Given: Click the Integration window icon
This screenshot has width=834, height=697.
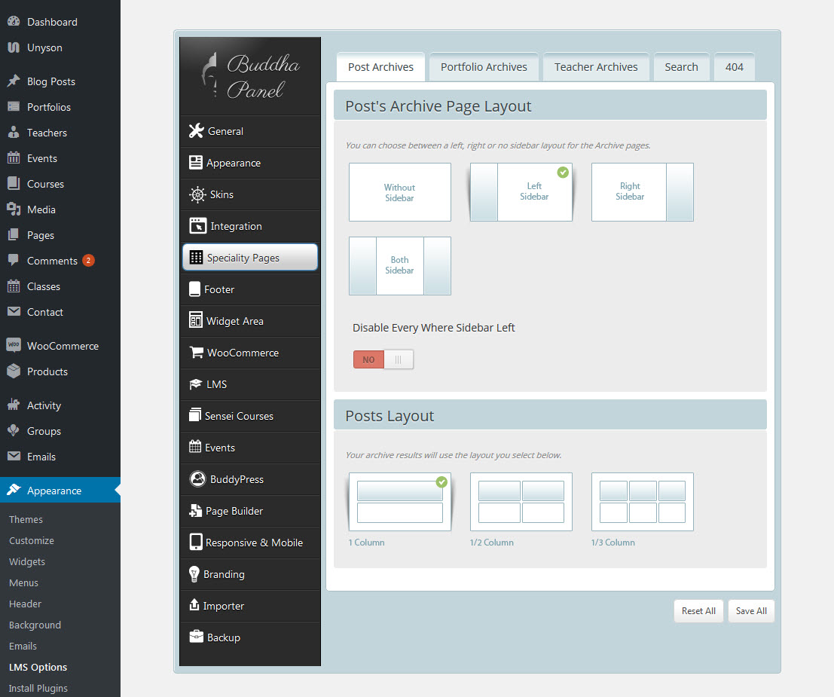Looking at the screenshot, I should pyautogui.click(x=197, y=226).
